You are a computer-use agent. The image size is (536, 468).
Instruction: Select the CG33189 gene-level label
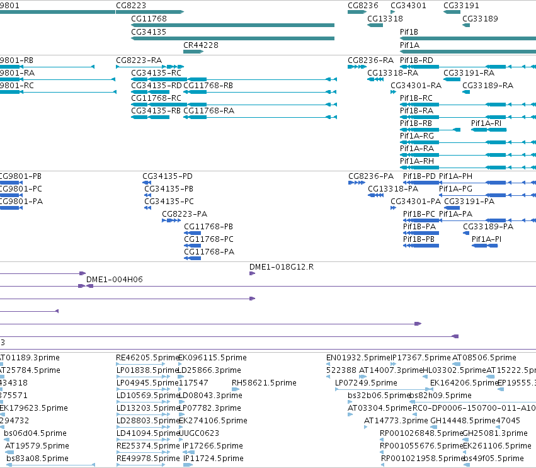pyautogui.click(x=480, y=19)
